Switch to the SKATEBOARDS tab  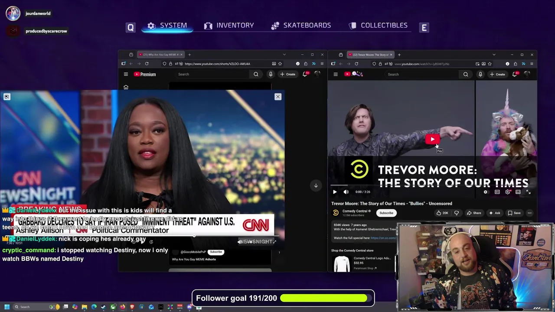pyautogui.click(x=301, y=26)
